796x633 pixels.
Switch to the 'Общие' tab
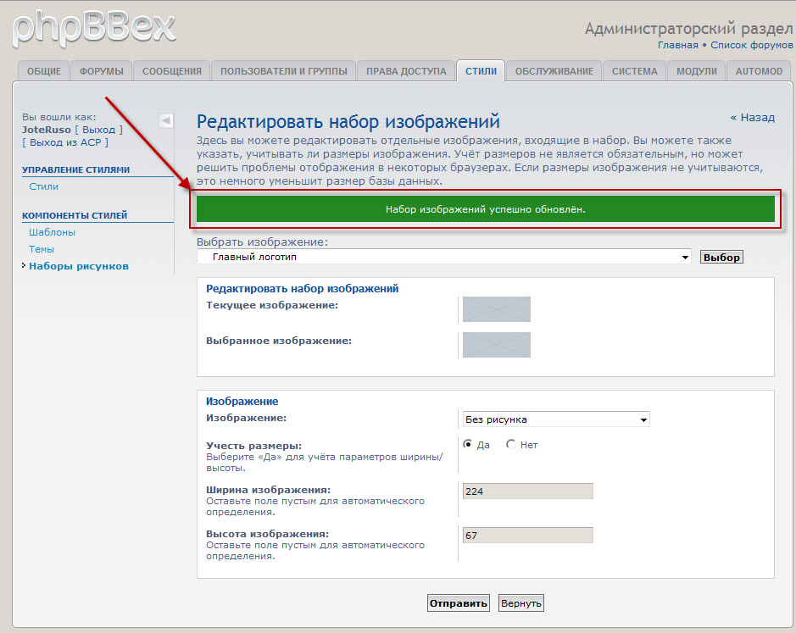43,71
